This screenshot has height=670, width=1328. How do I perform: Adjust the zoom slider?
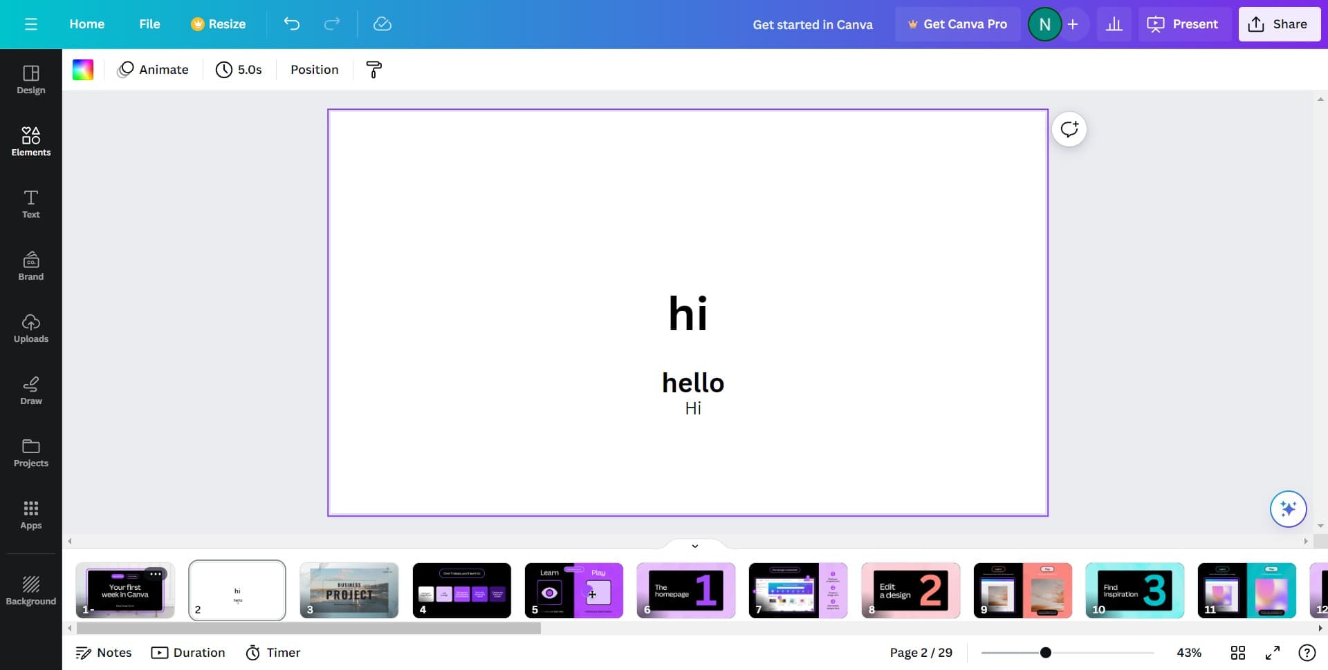coord(1045,652)
